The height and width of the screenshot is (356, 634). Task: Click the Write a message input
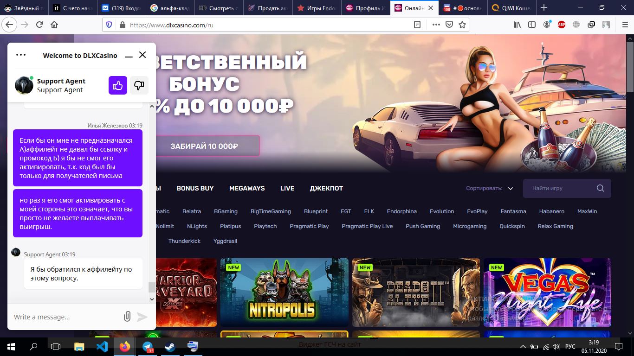(x=65, y=317)
